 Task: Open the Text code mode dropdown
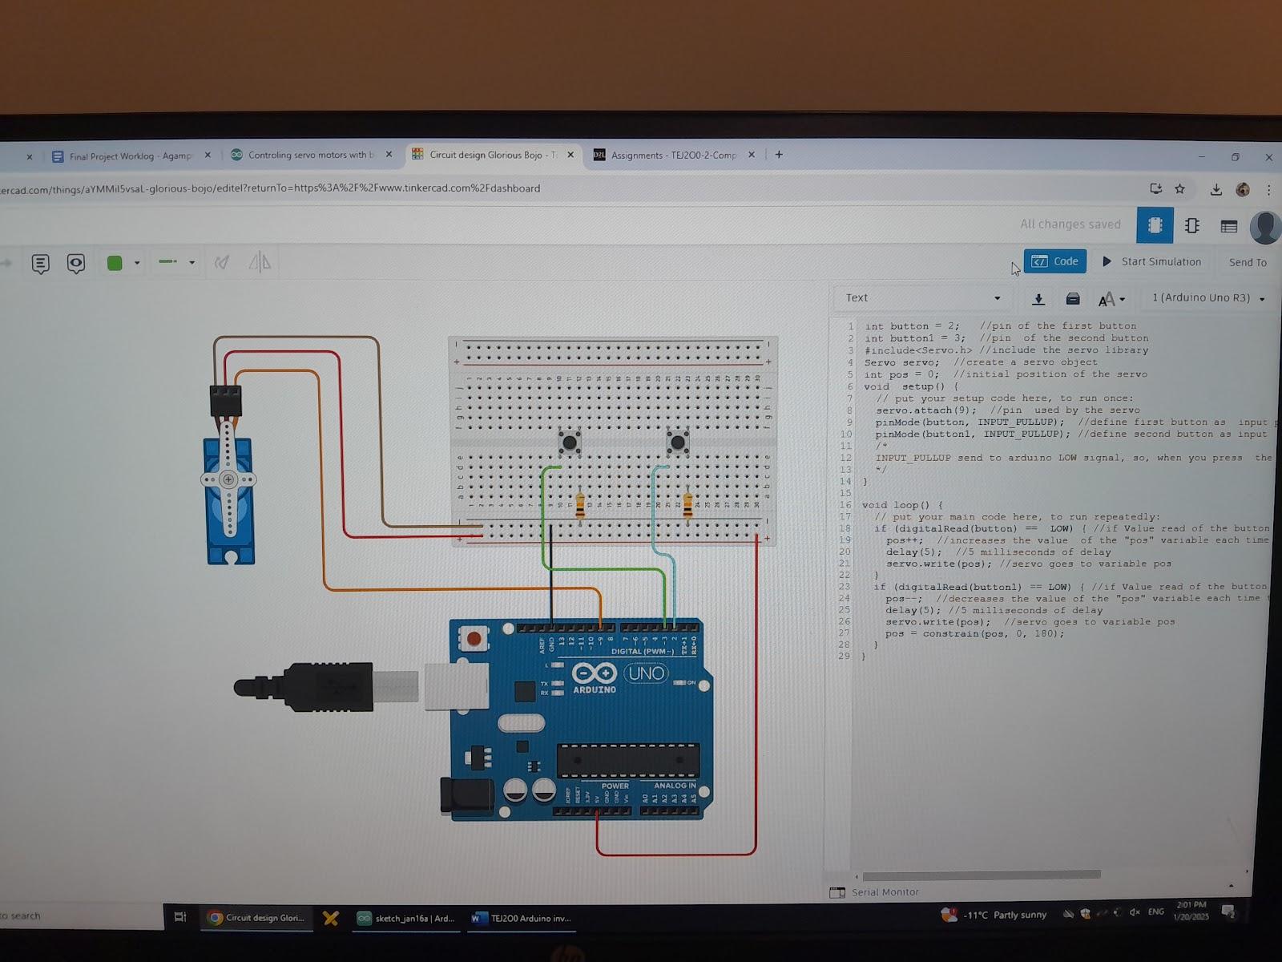[923, 297]
